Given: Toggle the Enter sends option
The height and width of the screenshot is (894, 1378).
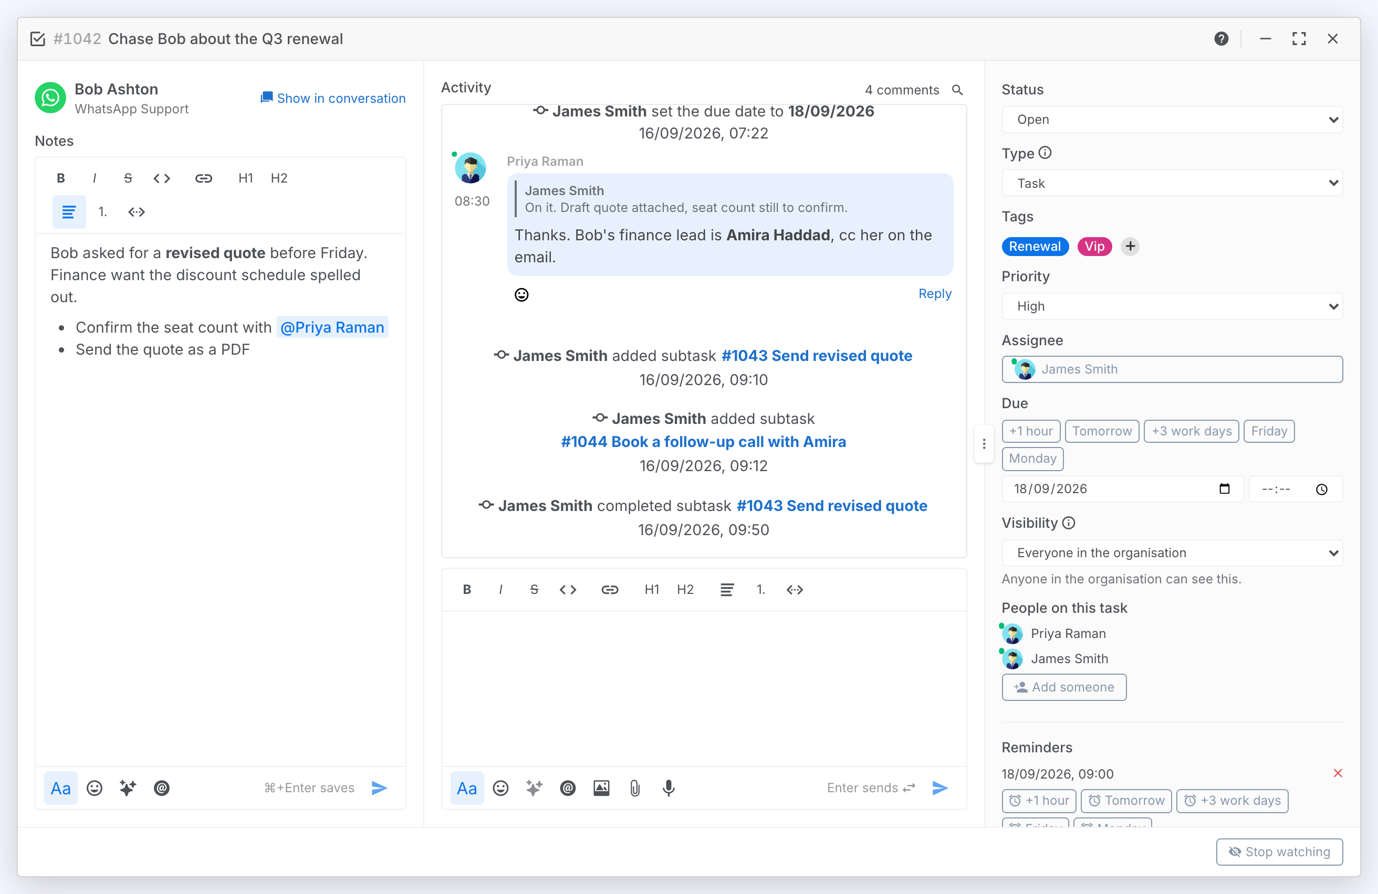Looking at the screenshot, I should tap(871, 787).
